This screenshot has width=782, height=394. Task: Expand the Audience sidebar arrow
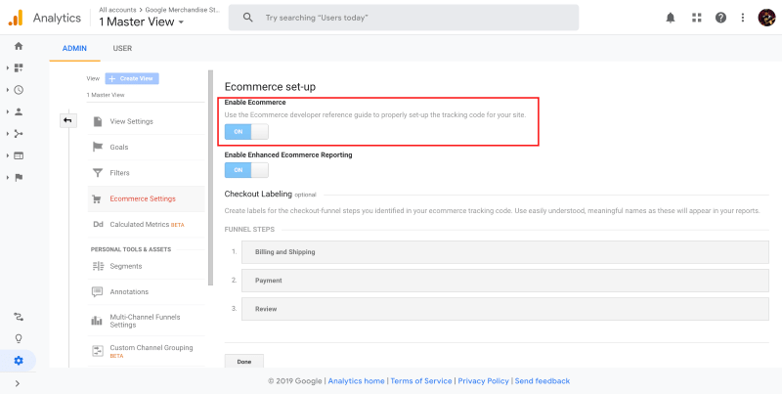(x=8, y=111)
